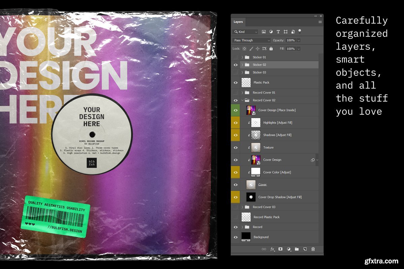Show the Sticker 01 group
The width and height of the screenshot is (404, 269).
(235, 57)
